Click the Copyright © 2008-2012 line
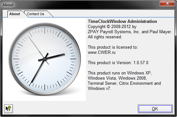Viewport: 177px width, 117px height. tap(112, 26)
